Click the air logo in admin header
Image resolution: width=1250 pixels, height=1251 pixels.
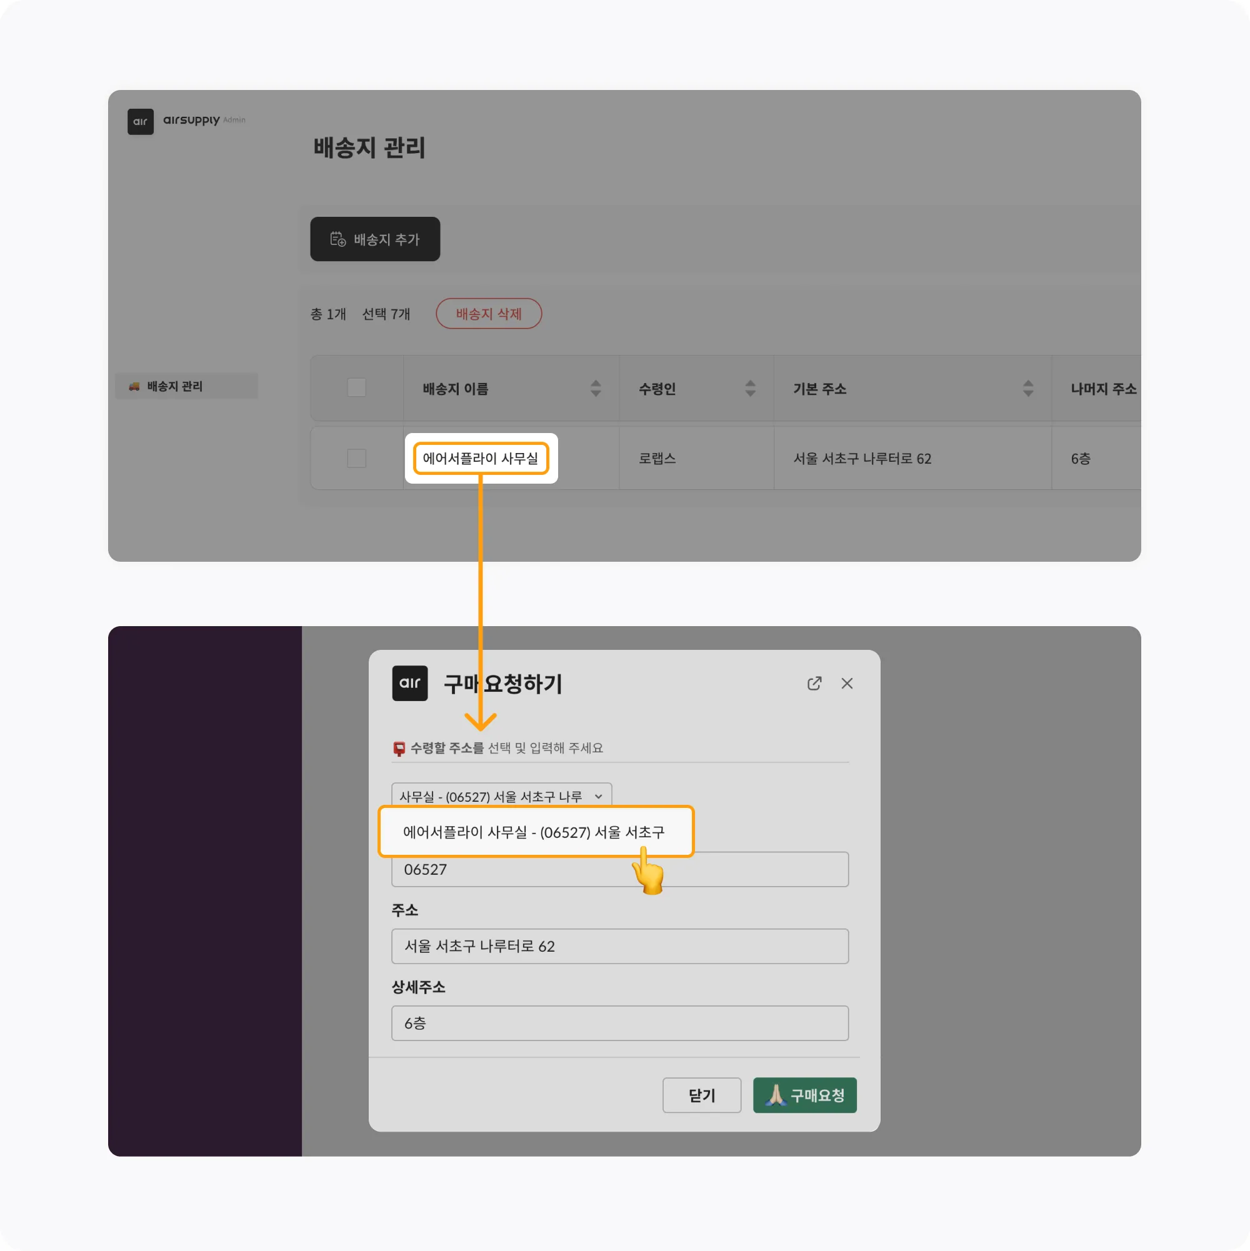[x=141, y=121]
